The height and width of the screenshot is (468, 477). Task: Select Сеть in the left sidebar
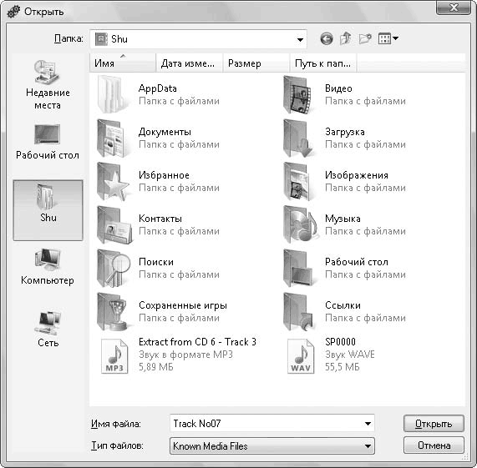48,329
